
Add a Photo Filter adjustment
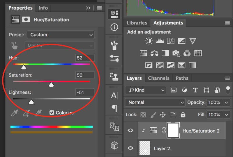176,53
